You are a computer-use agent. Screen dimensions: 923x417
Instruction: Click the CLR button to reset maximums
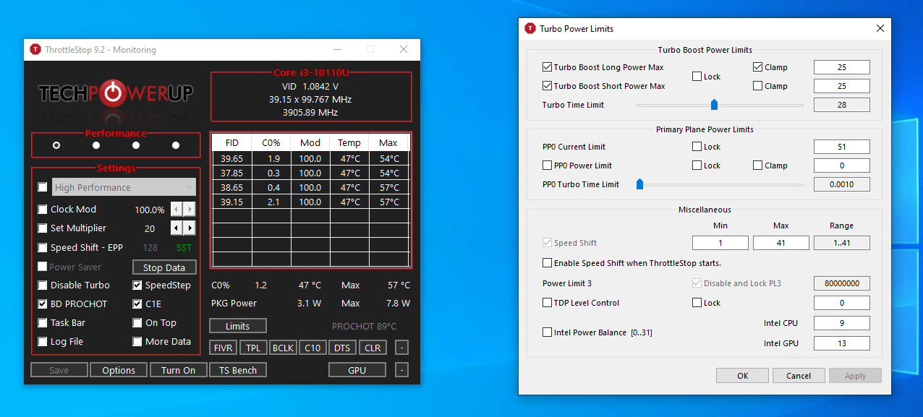click(x=373, y=348)
